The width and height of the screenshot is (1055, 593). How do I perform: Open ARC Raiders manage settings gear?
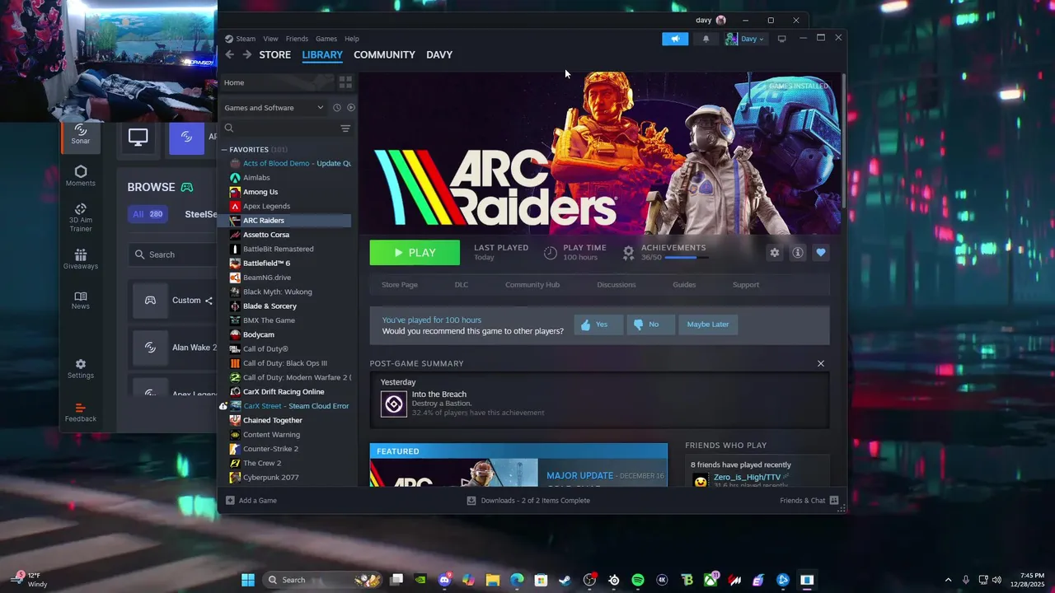[x=774, y=253]
